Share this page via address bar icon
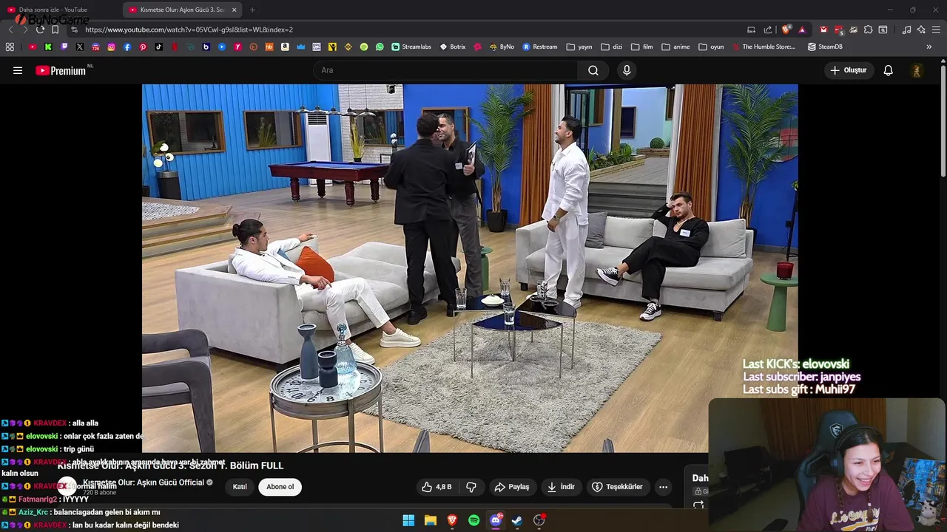Image resolution: width=947 pixels, height=532 pixels. click(767, 30)
